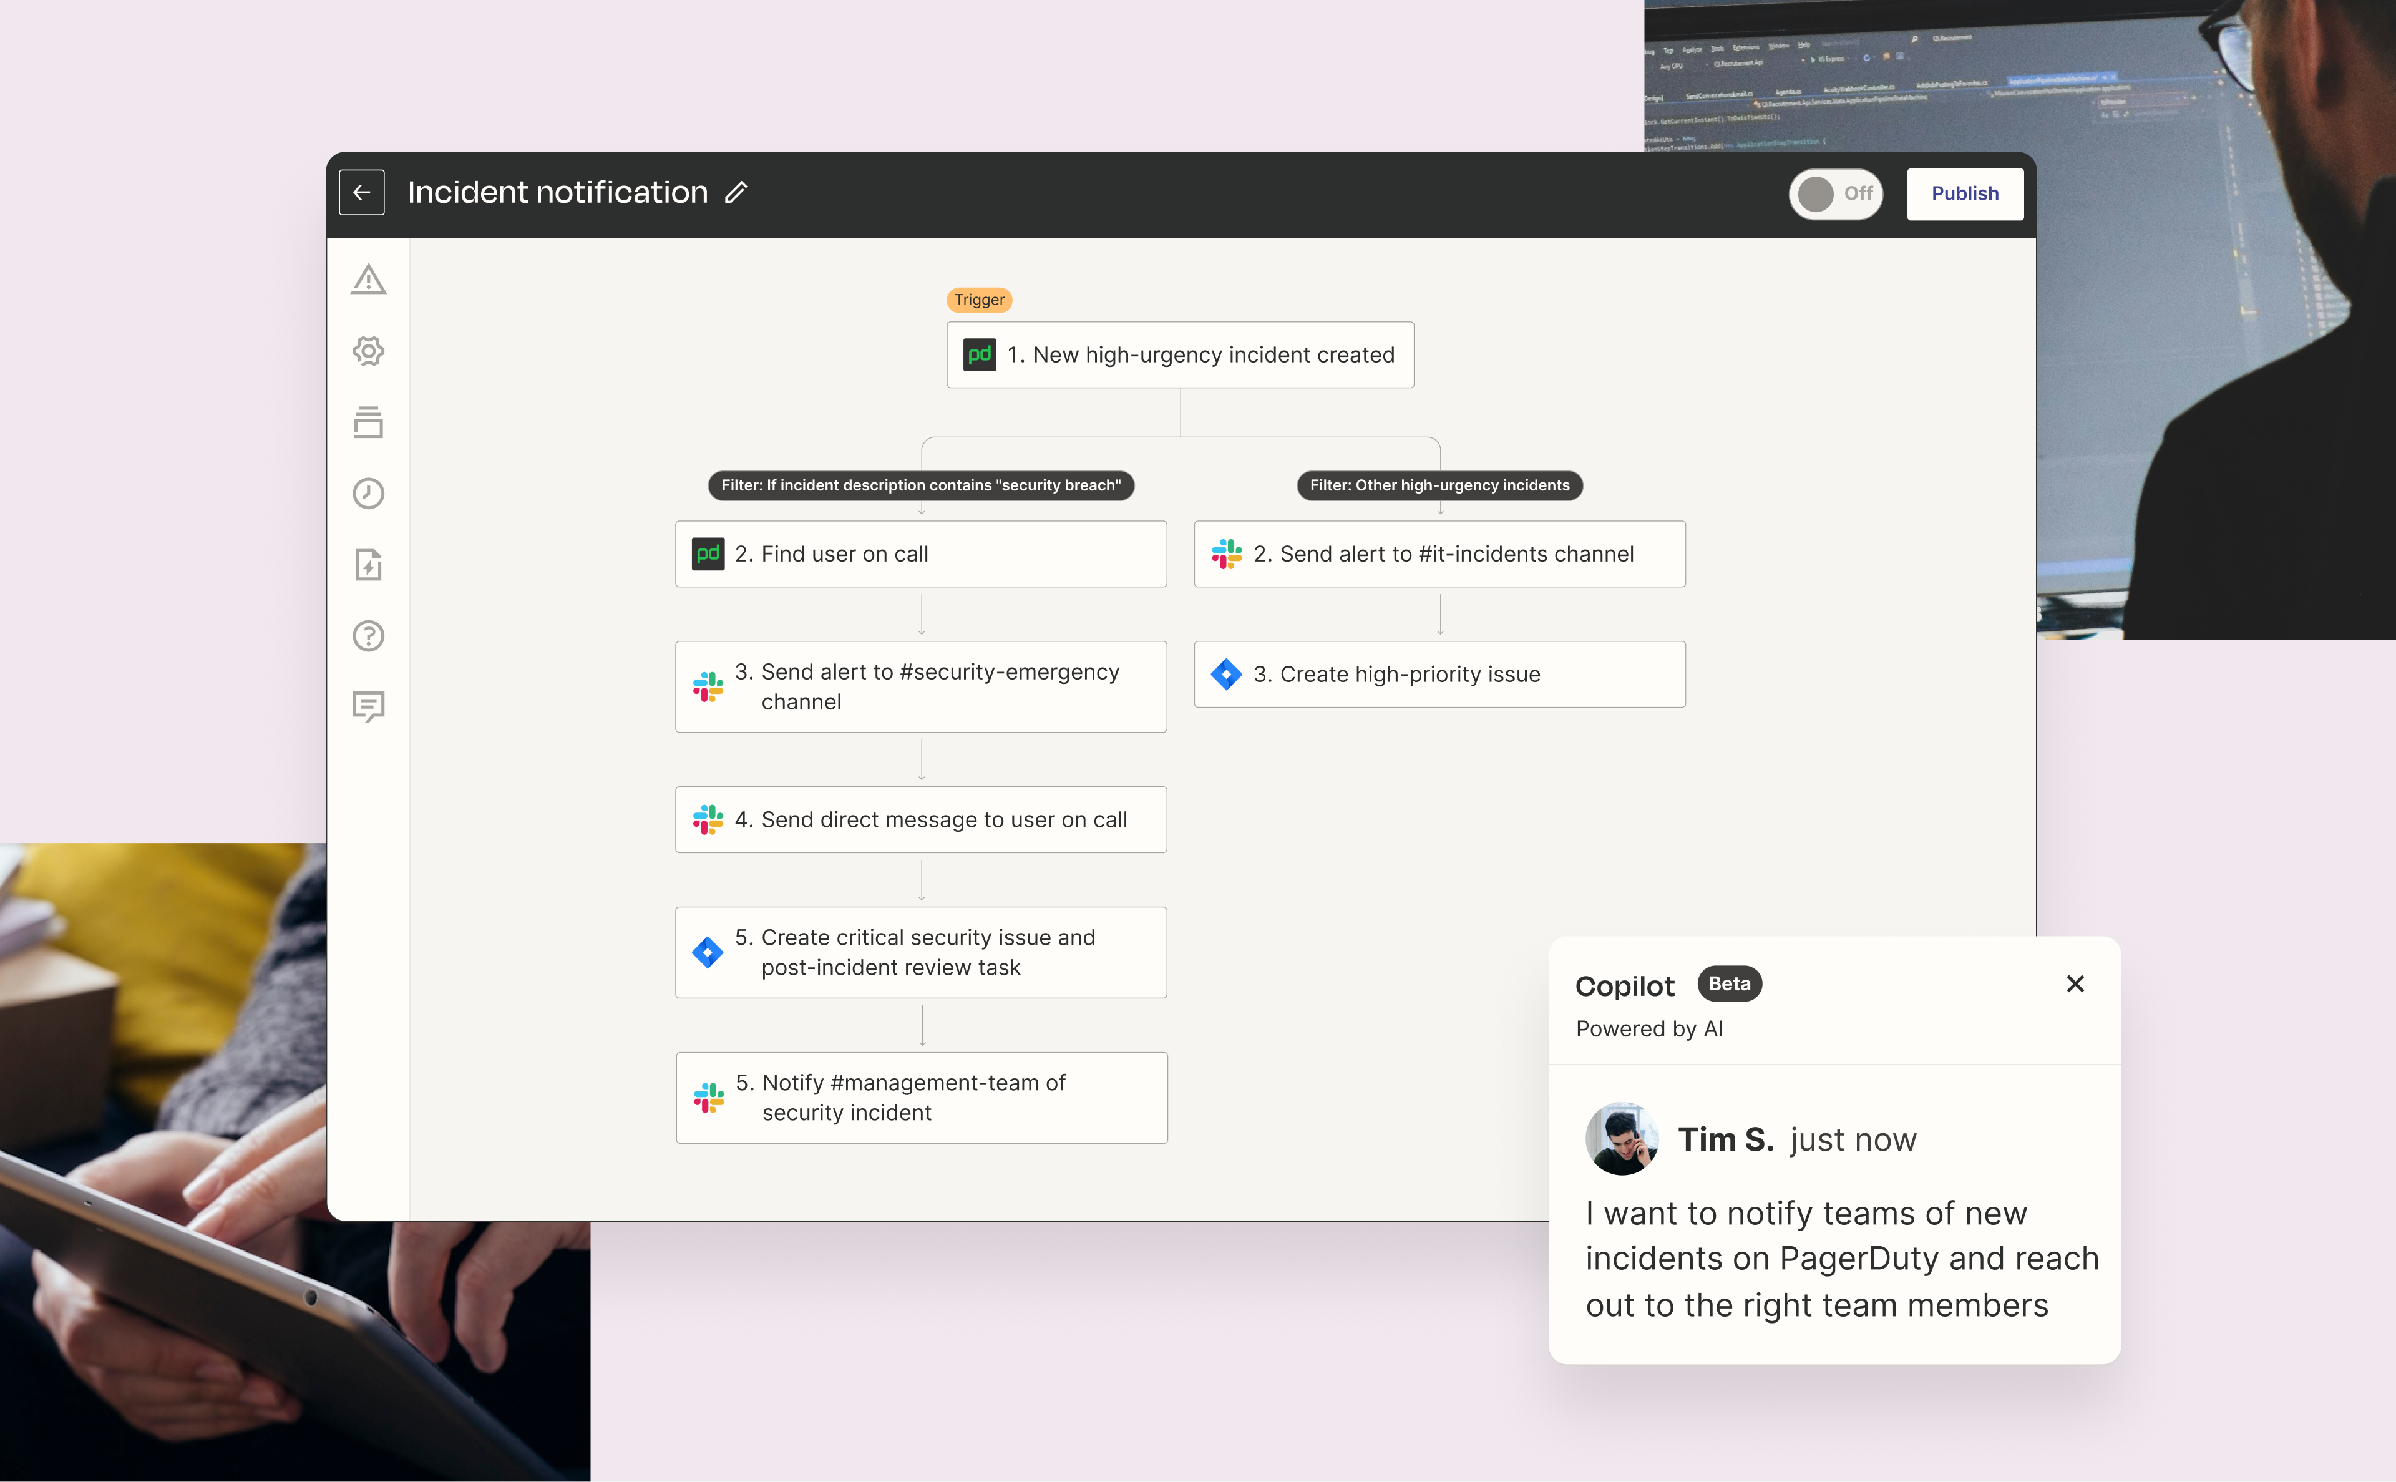Open the history clock sidebar icon

(369, 493)
